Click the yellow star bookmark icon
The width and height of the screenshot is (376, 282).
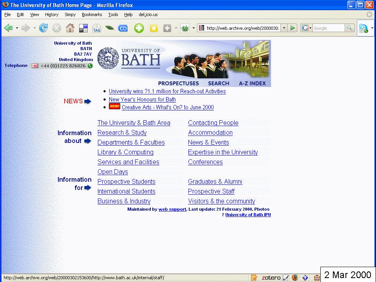pyautogui.click(x=154, y=28)
